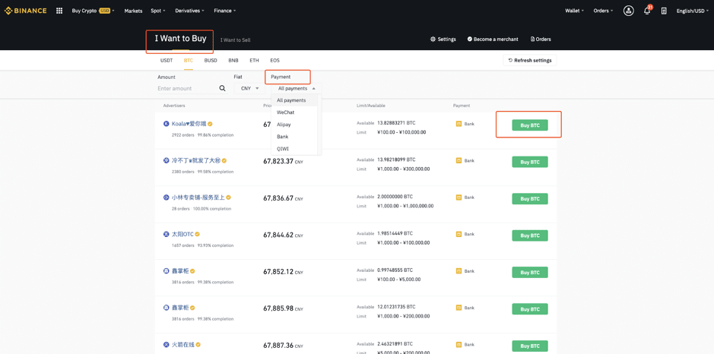Click price 67,844.62 CNY
714x354 pixels.
point(283,235)
